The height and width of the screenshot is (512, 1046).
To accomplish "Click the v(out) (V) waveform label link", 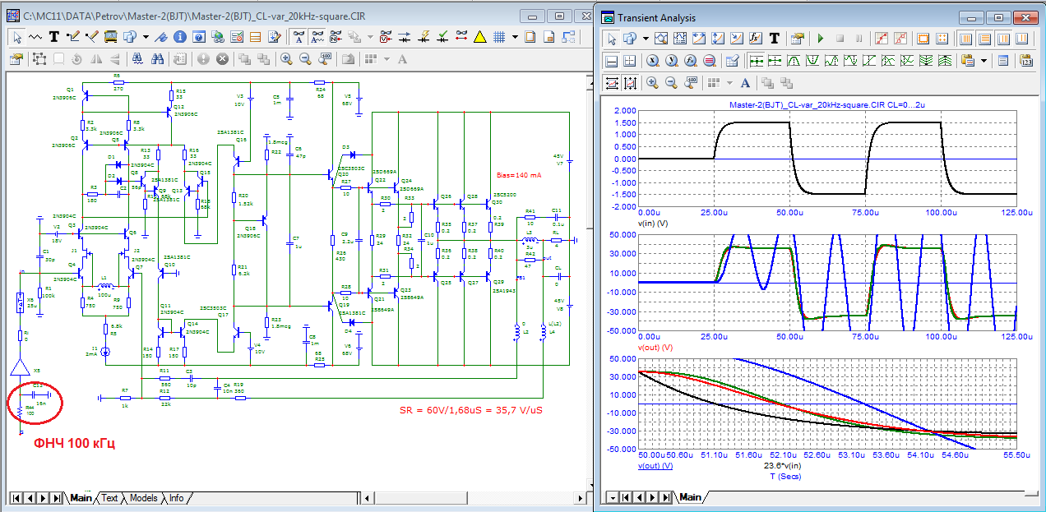I will pos(655,466).
